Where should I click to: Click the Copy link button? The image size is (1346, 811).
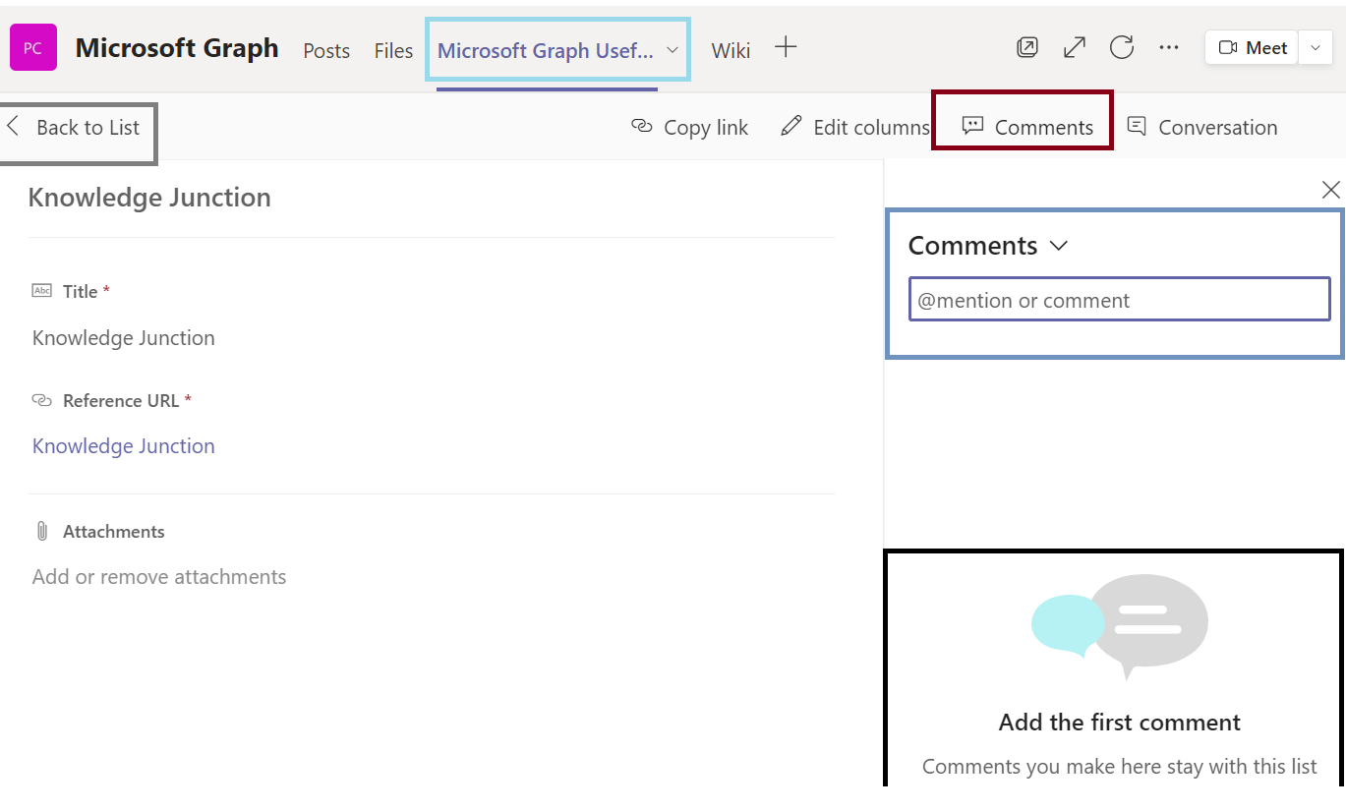tap(690, 128)
